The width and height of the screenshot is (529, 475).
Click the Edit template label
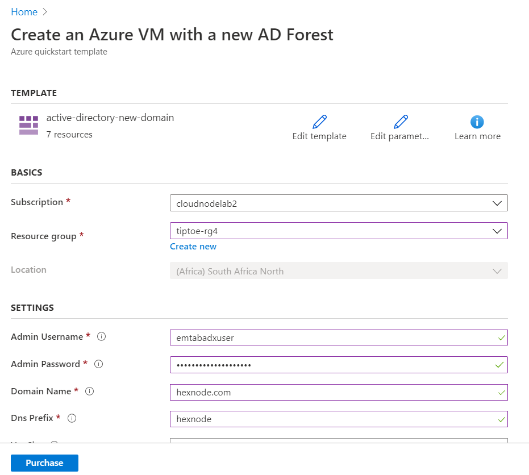click(319, 136)
